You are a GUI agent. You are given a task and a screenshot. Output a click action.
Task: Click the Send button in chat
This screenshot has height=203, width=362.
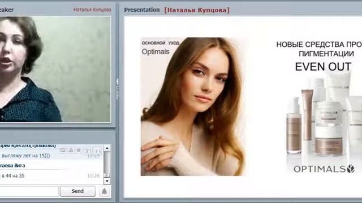(x=77, y=191)
